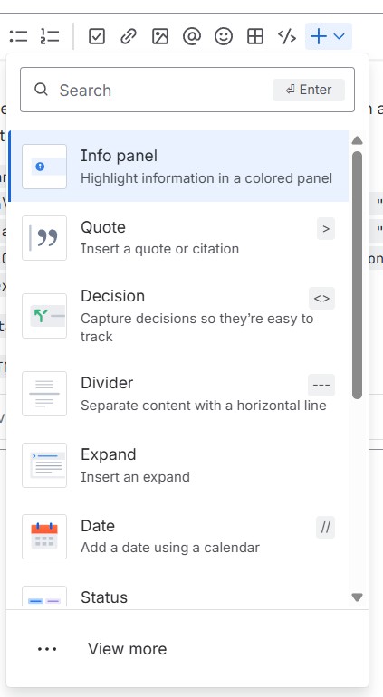The image size is (383, 697).
Task: Click the scrollbar up arrow
Action: [357, 140]
